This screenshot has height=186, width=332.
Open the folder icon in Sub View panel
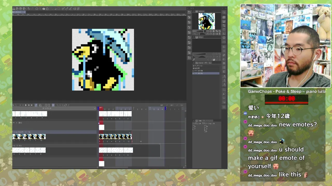point(214,60)
